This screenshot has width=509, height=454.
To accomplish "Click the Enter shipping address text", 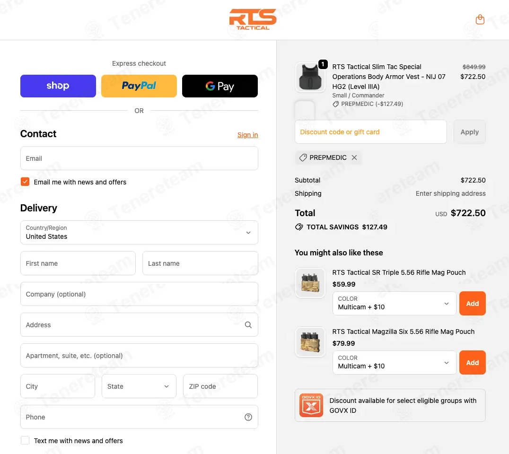I will coord(450,193).
